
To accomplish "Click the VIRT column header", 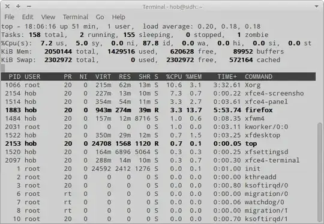I will point(103,77).
